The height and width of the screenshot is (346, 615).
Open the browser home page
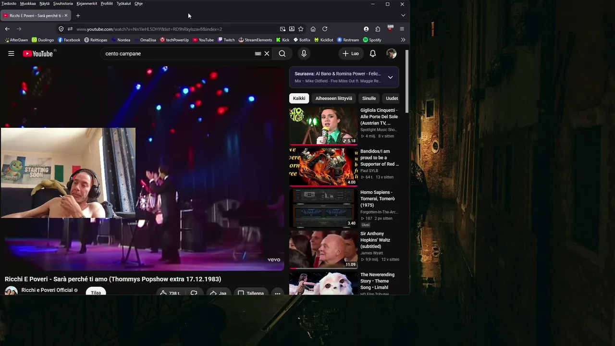click(313, 29)
